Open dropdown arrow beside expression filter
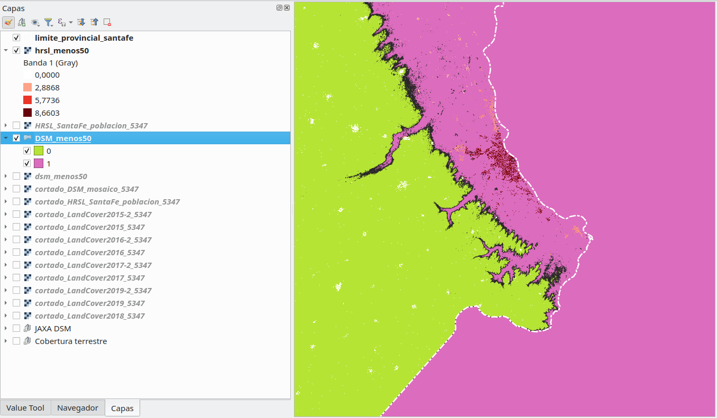 pos(71,23)
